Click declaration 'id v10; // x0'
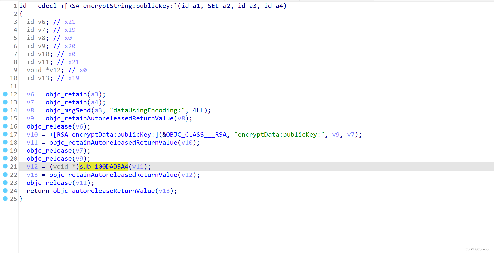 (x=51, y=54)
